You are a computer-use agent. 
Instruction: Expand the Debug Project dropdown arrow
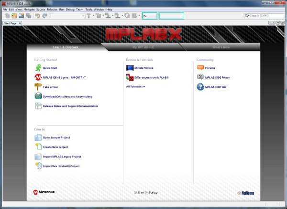(139, 16)
